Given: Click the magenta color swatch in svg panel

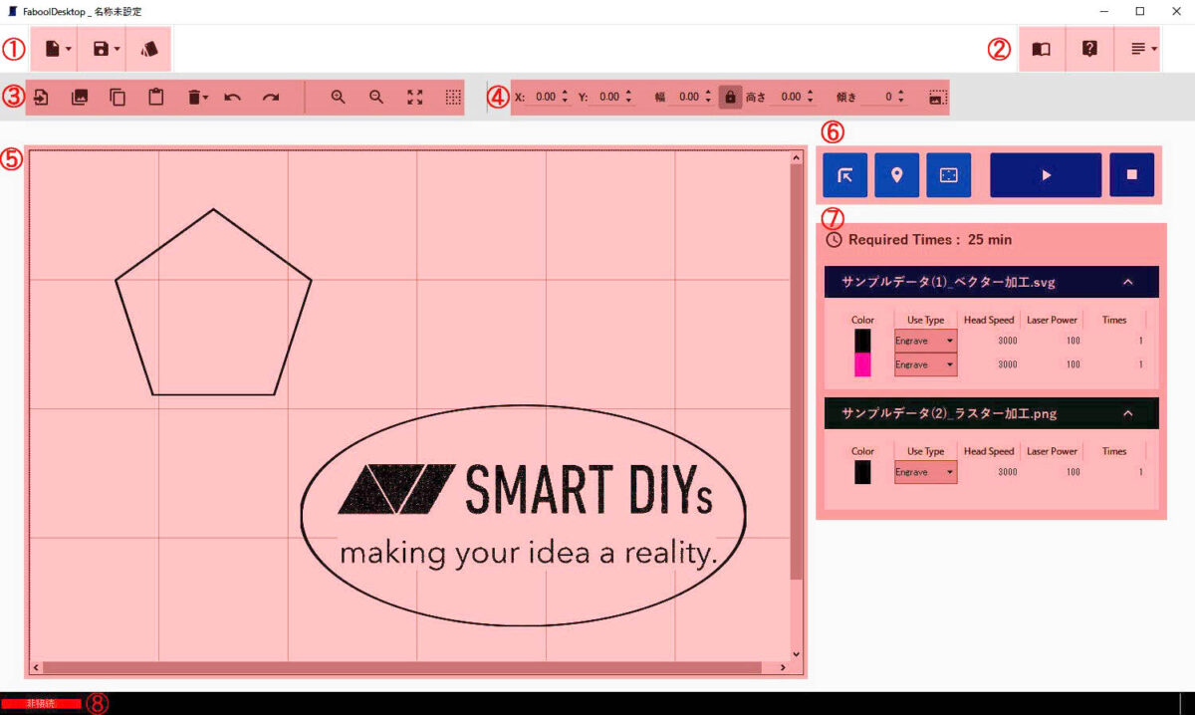Looking at the screenshot, I should tap(862, 364).
